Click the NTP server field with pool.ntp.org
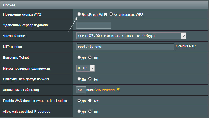The height and width of the screenshot is (118, 209). (x=125, y=47)
